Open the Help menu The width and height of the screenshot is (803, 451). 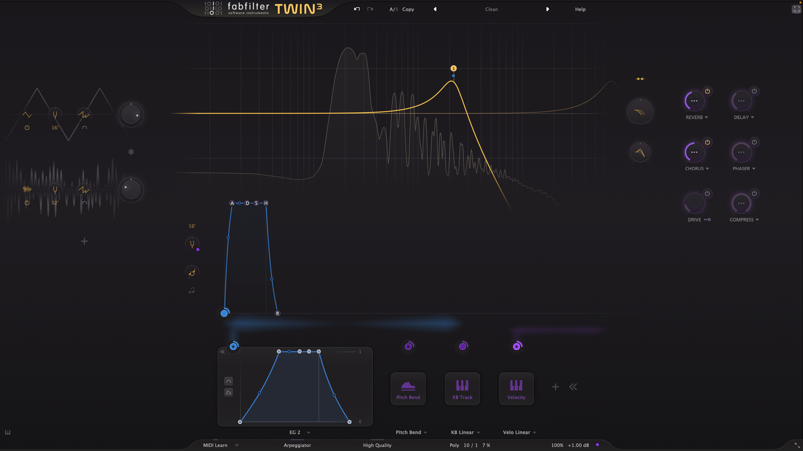pos(580,9)
